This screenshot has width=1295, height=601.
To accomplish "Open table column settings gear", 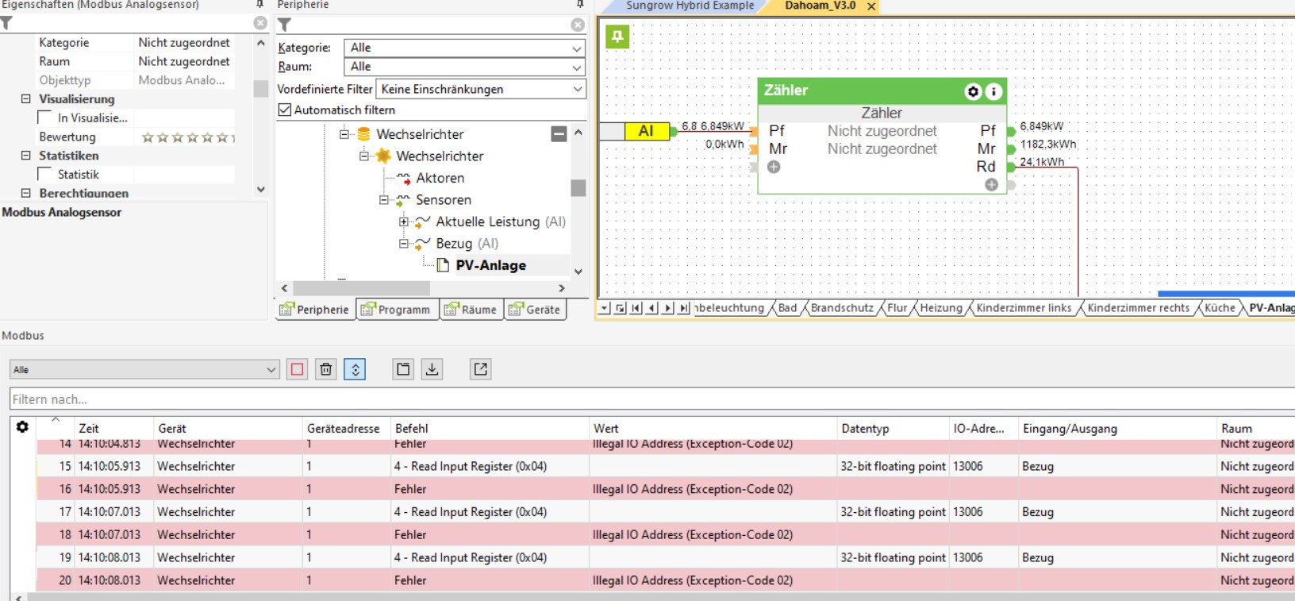I will (x=22, y=427).
